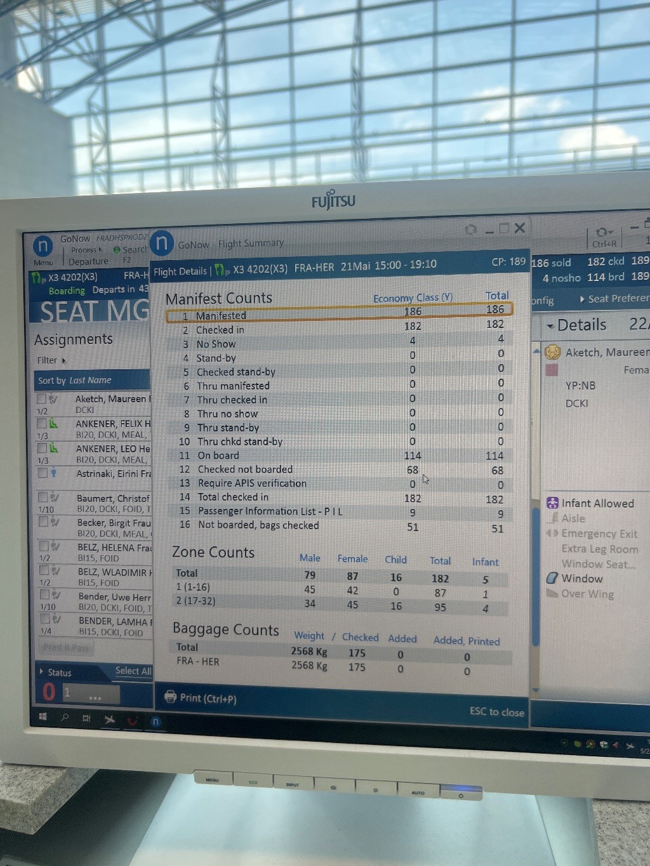Open the GoNow Menu logo button
The height and width of the screenshot is (866, 650).
point(43,246)
